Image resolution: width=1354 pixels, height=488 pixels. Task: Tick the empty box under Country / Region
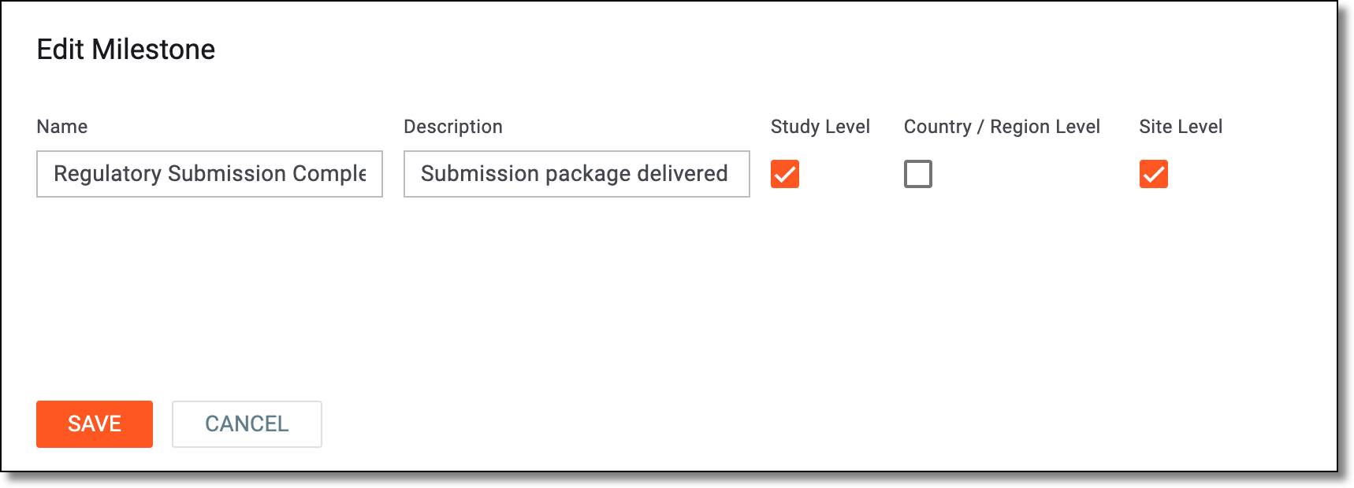tap(918, 174)
